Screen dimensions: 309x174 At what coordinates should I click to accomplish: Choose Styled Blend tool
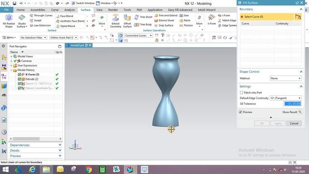pos(66,26)
